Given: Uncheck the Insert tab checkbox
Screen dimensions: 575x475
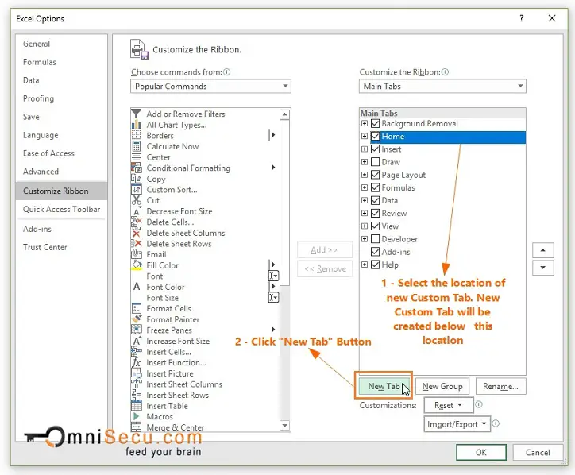Looking at the screenshot, I should pyautogui.click(x=375, y=149).
